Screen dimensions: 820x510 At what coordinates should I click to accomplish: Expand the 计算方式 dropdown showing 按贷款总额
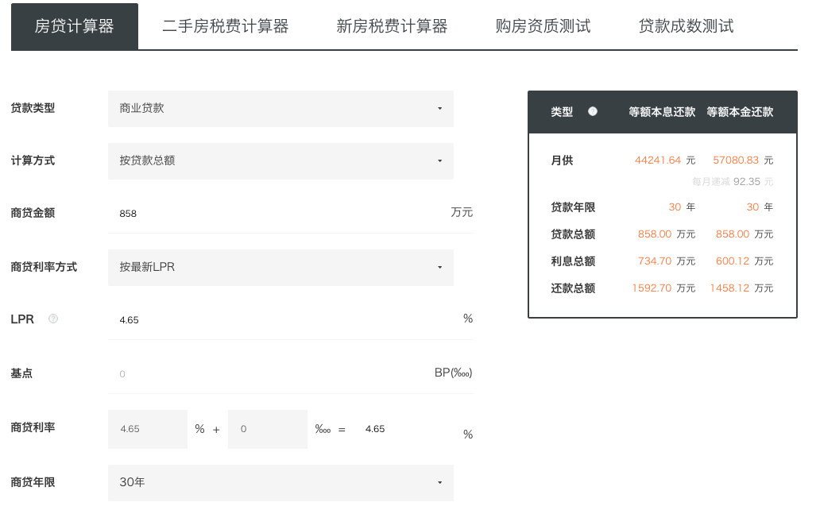pos(280,160)
